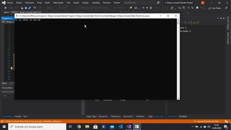231x130 pixels.
Task: Click the save all icon
Action: click(x=30, y=8)
